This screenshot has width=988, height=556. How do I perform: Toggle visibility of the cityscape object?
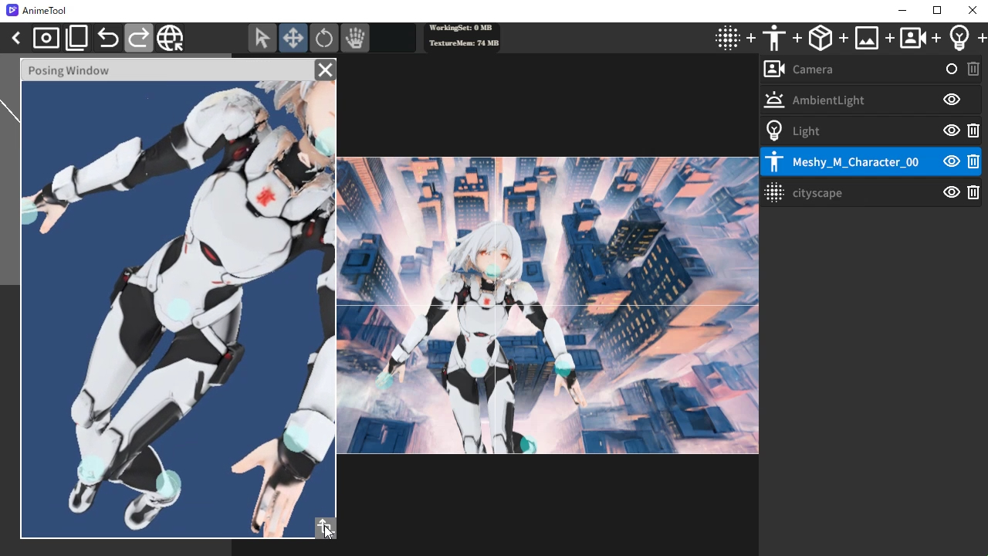click(x=952, y=192)
